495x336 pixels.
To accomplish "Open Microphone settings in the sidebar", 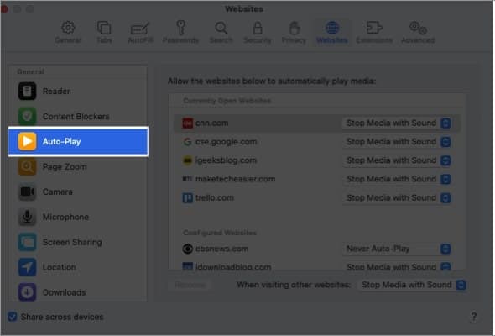I will pyautogui.click(x=78, y=217).
